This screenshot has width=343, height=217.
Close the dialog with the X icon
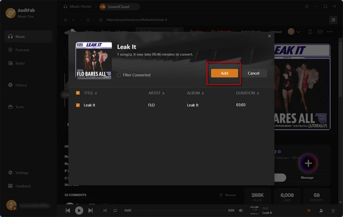269,36
